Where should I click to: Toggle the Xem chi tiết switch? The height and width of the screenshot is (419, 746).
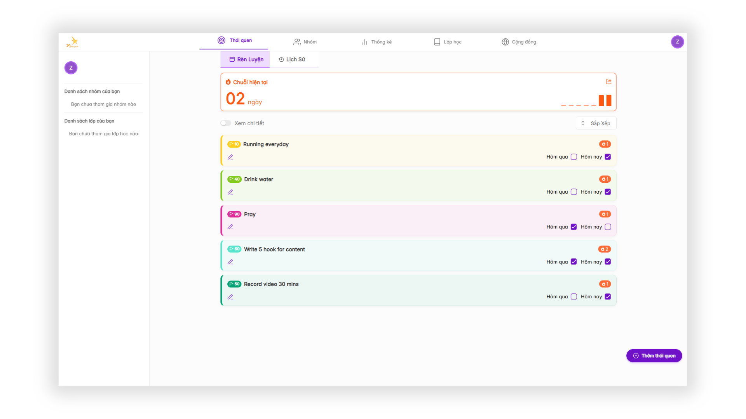(226, 123)
